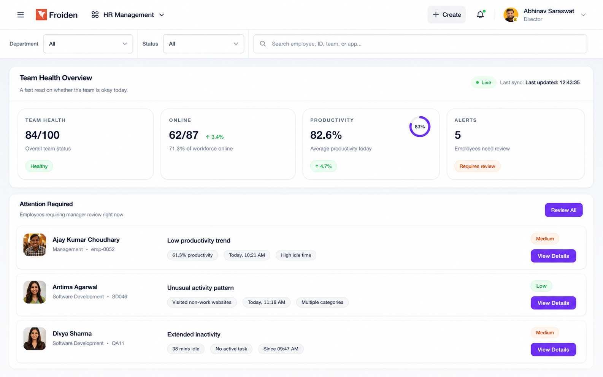This screenshot has width=603, height=377.
Task: Click the No active task tag
Action: [x=231, y=349]
